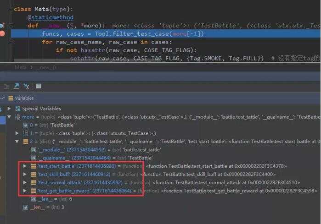
Task: Click 'class Meta(type):' declaration
Action: pyautogui.click(x=44, y=9)
